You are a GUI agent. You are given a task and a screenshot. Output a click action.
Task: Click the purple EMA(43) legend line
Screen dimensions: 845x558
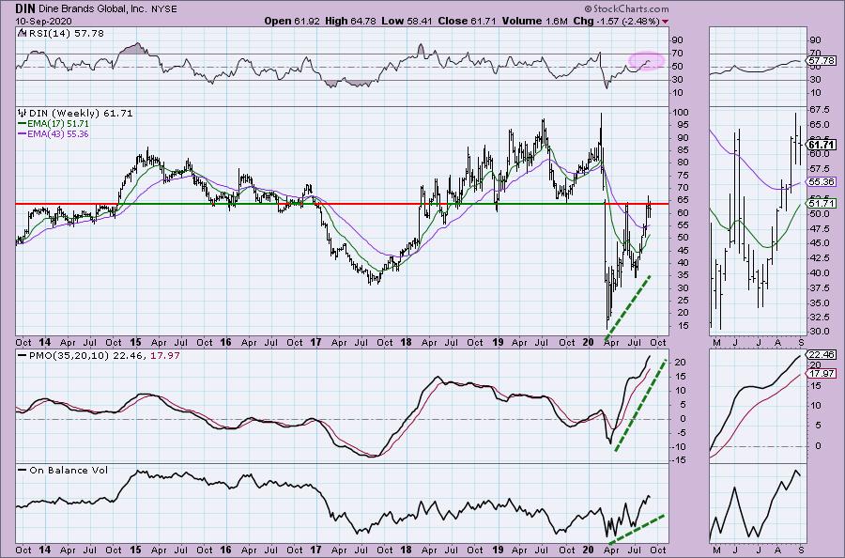point(23,133)
